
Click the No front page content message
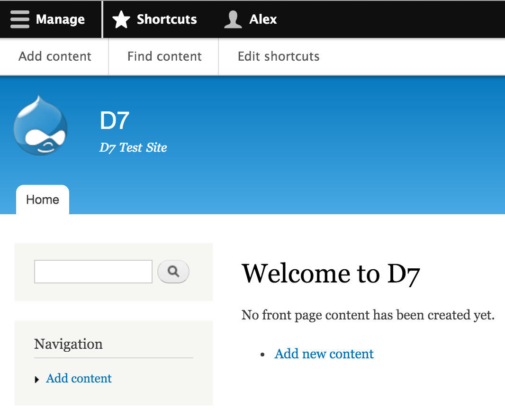point(368,315)
